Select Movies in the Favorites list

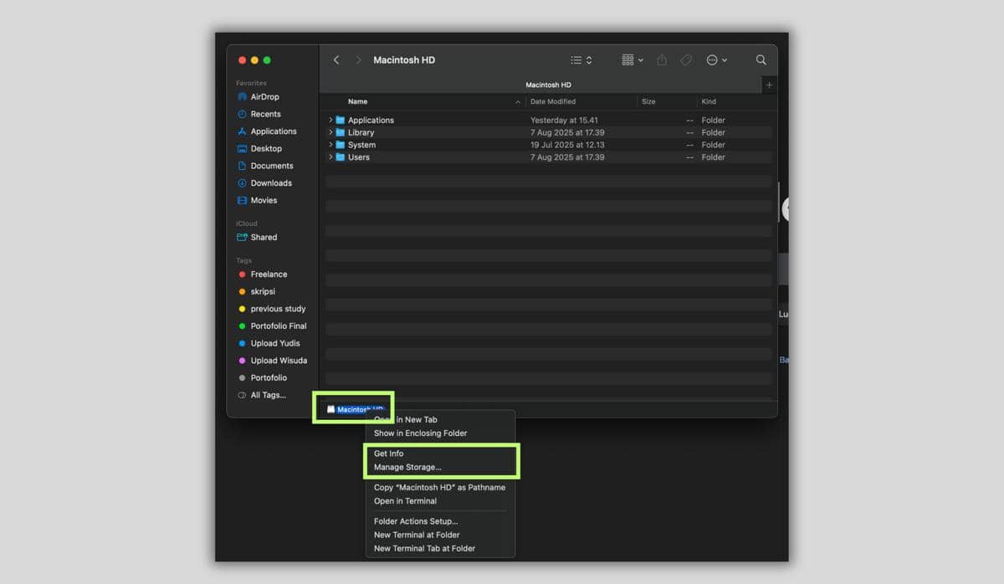(x=262, y=200)
